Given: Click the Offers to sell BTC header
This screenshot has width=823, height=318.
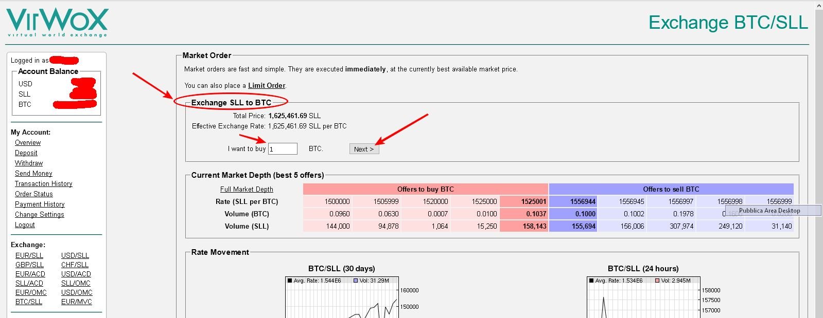Looking at the screenshot, I should pyautogui.click(x=671, y=189).
